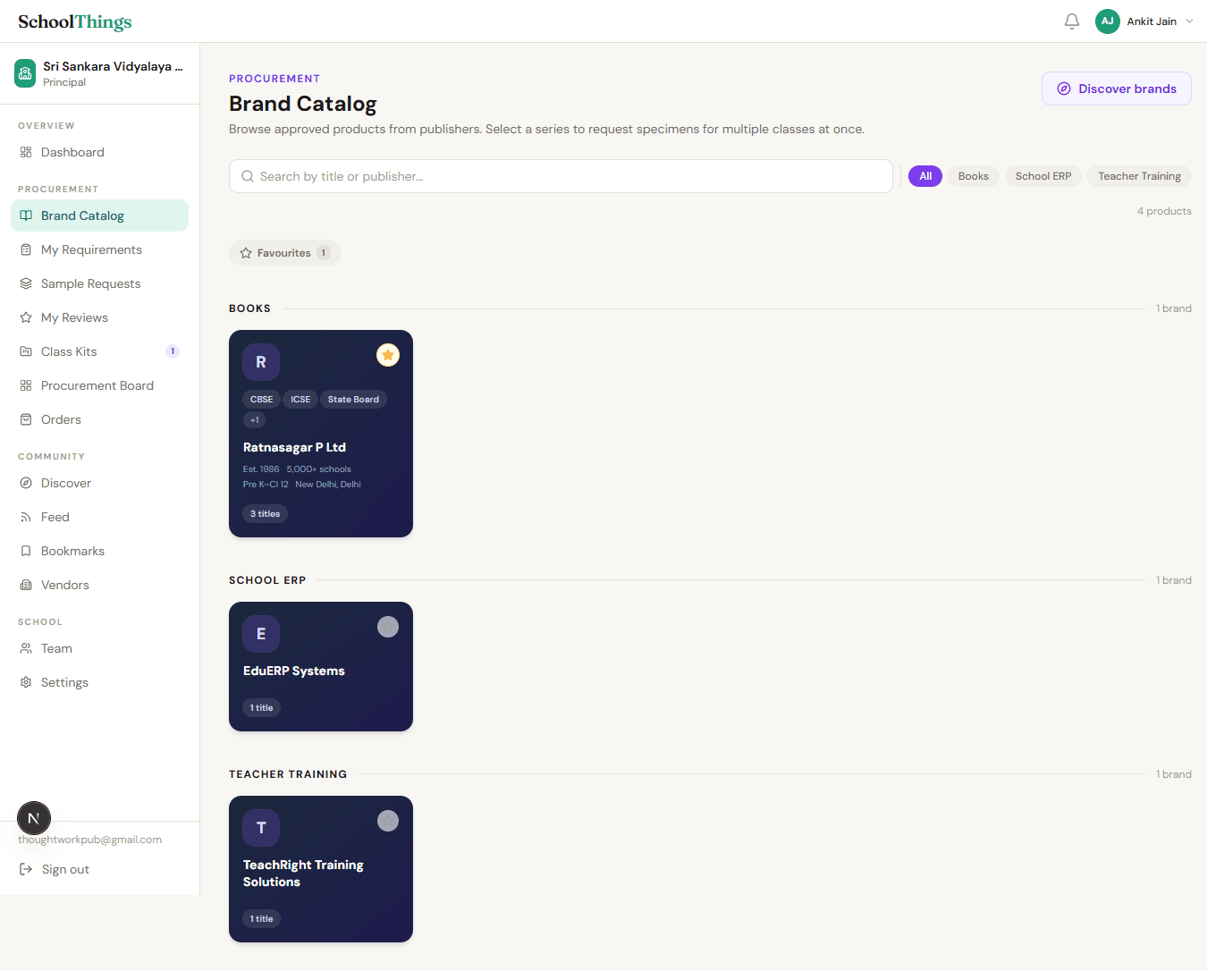Click the Sample Requests layers icon

(x=26, y=283)
